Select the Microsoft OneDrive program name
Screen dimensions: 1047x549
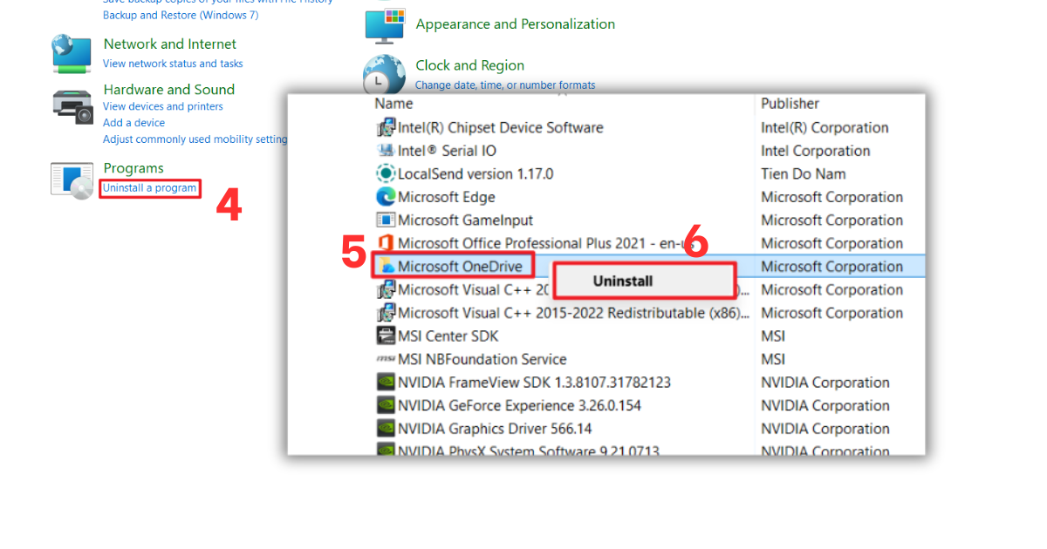[460, 267]
